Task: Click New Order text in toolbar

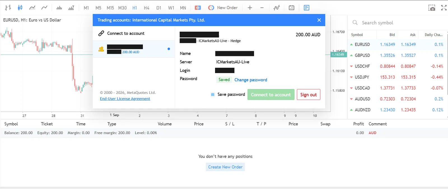Action: [x=227, y=8]
